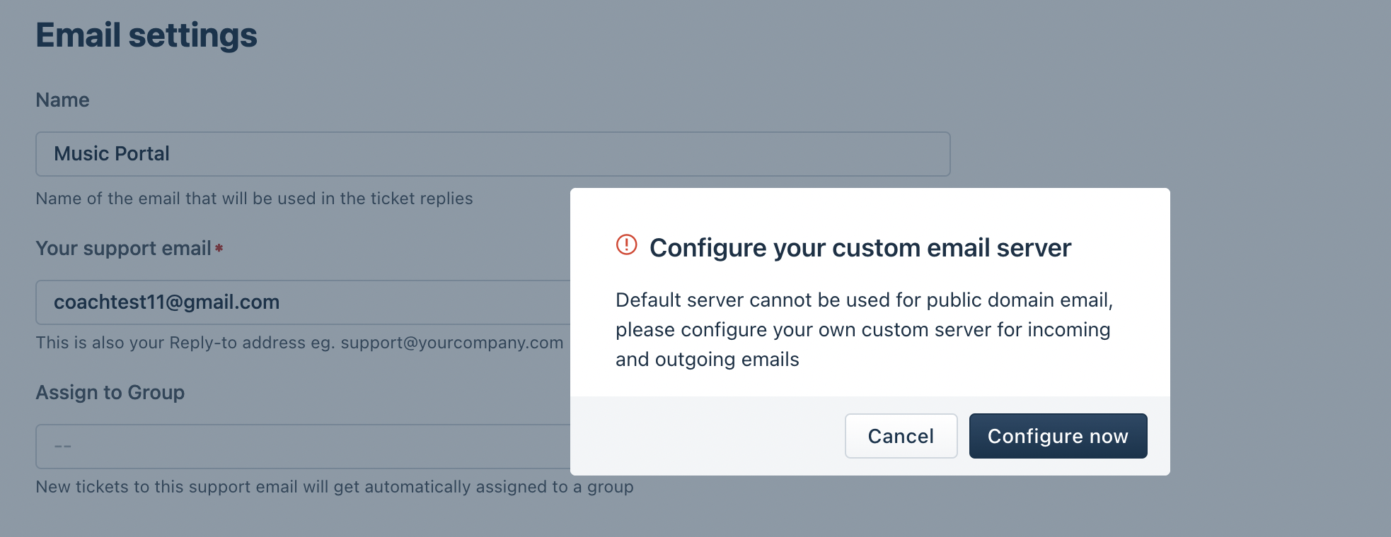This screenshot has width=1391, height=537.
Task: Select the "Your support email" label
Action: click(x=123, y=249)
